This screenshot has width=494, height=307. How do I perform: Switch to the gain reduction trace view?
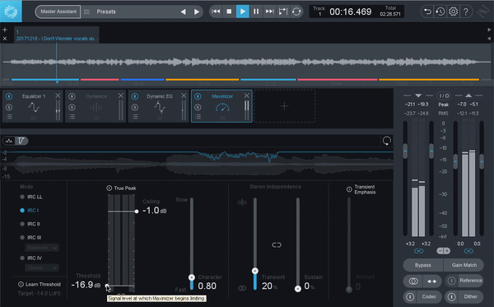tap(21, 141)
